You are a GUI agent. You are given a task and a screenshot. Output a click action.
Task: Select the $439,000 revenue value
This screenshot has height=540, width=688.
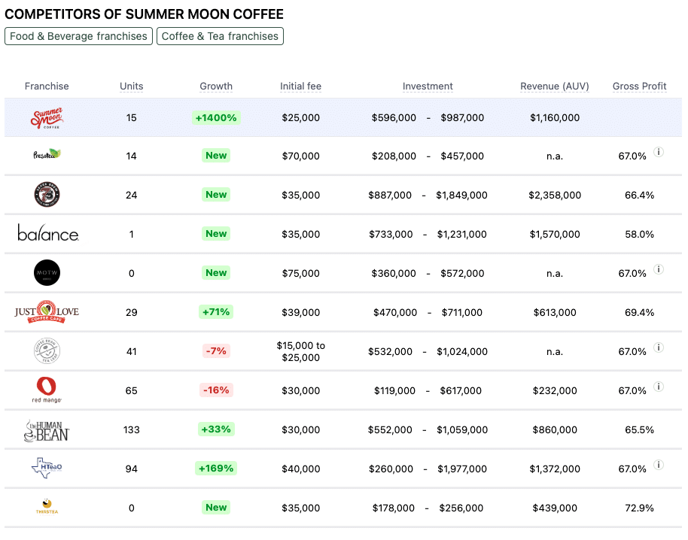[555, 508]
